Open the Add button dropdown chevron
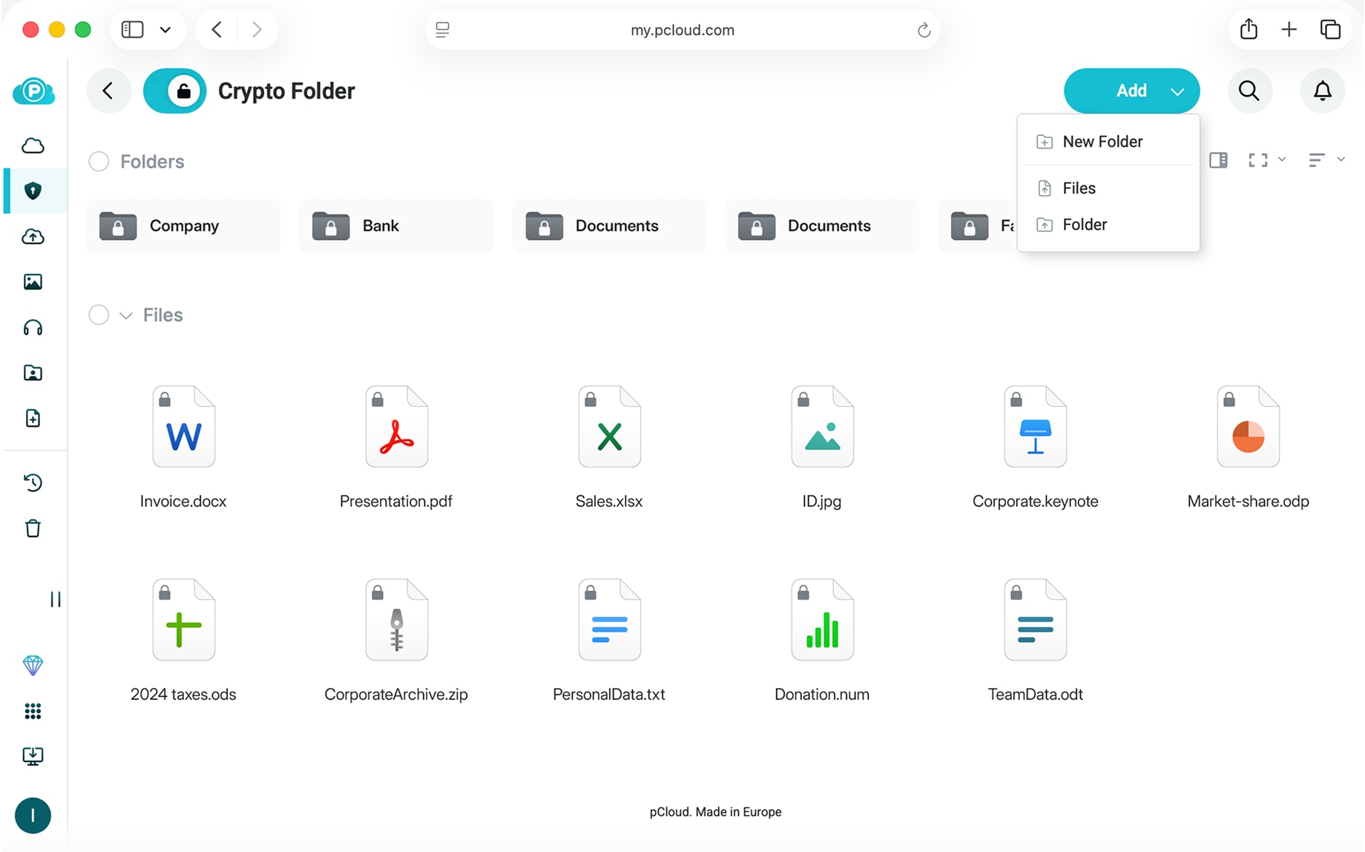1365x852 pixels. (x=1177, y=91)
